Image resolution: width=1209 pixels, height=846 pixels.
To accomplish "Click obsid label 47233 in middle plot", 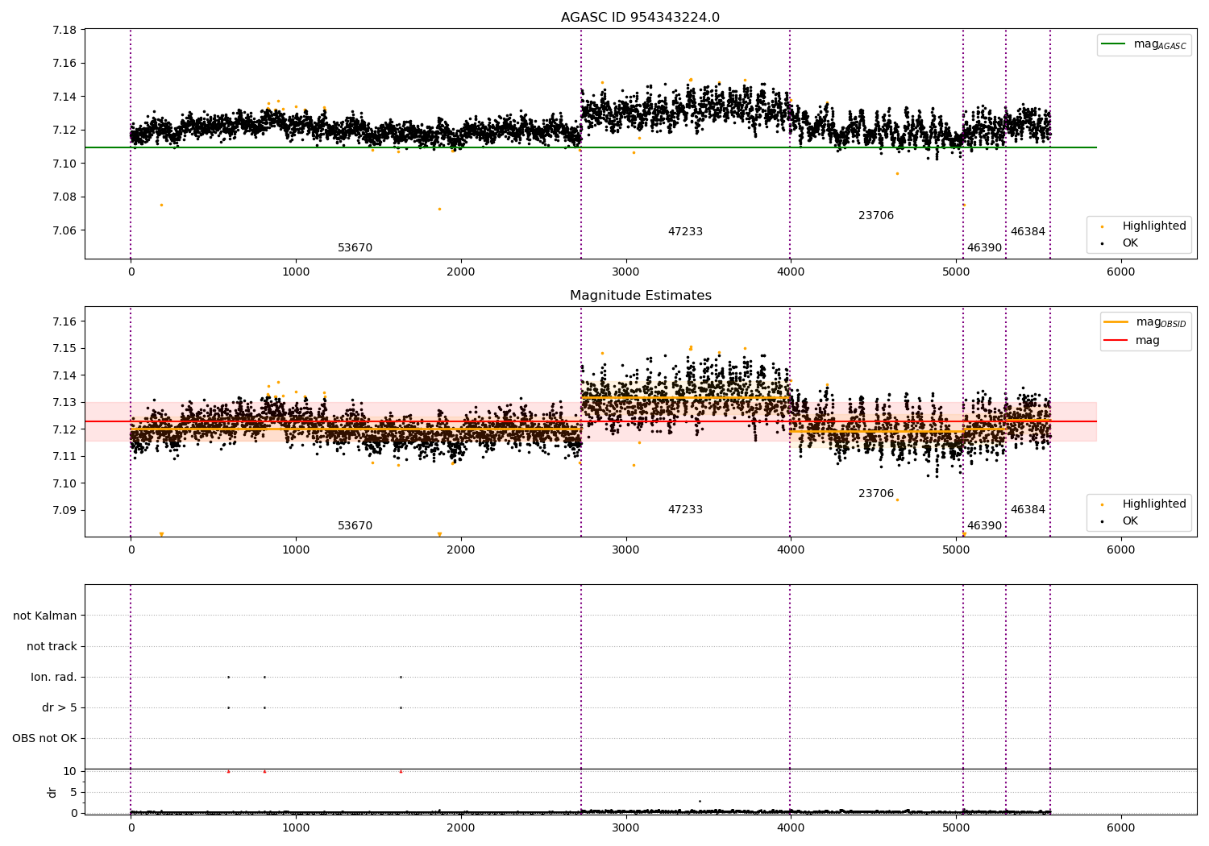I will [685, 510].
